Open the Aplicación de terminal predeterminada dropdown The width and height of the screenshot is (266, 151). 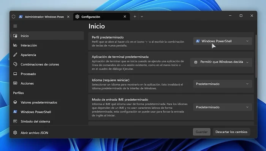(x=221, y=62)
